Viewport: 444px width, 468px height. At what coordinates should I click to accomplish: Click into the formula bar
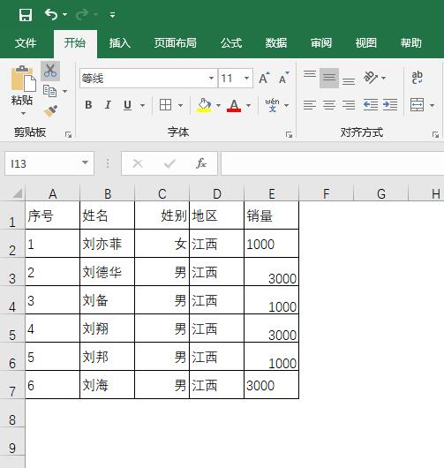click(x=333, y=163)
